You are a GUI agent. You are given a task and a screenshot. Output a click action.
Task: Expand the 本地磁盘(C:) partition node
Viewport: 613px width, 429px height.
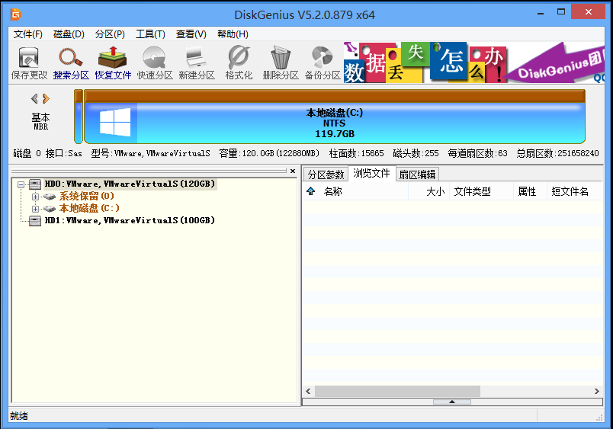coord(35,209)
